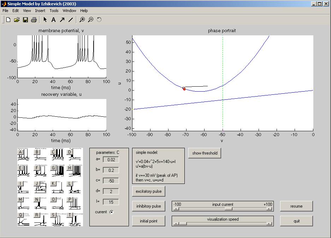Click the inhibitory pulse button

click(149, 206)
